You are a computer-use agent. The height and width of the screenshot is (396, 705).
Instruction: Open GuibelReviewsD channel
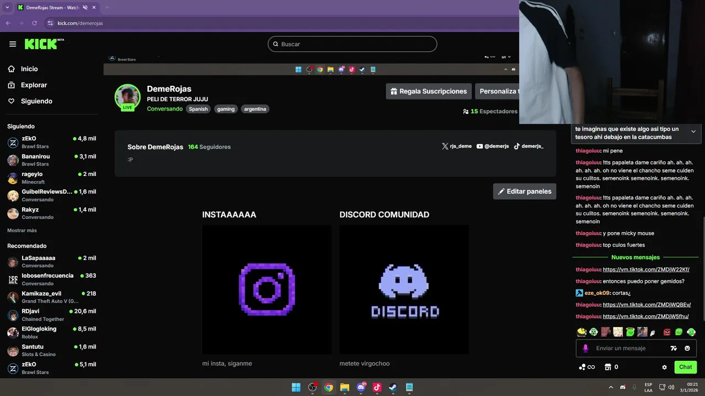click(x=52, y=195)
